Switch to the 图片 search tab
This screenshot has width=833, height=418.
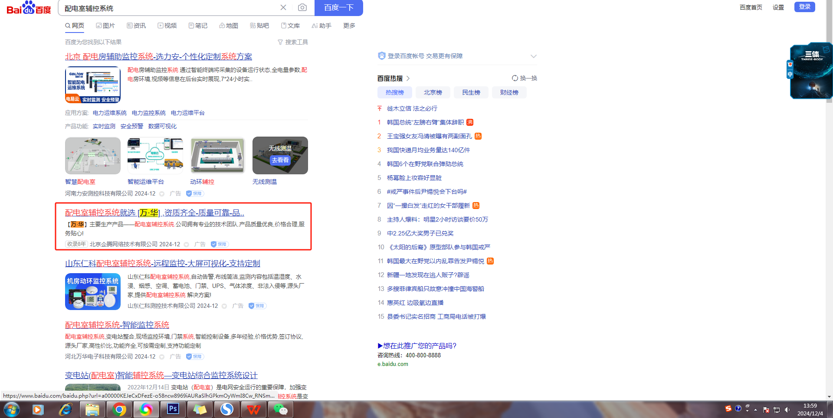(105, 26)
